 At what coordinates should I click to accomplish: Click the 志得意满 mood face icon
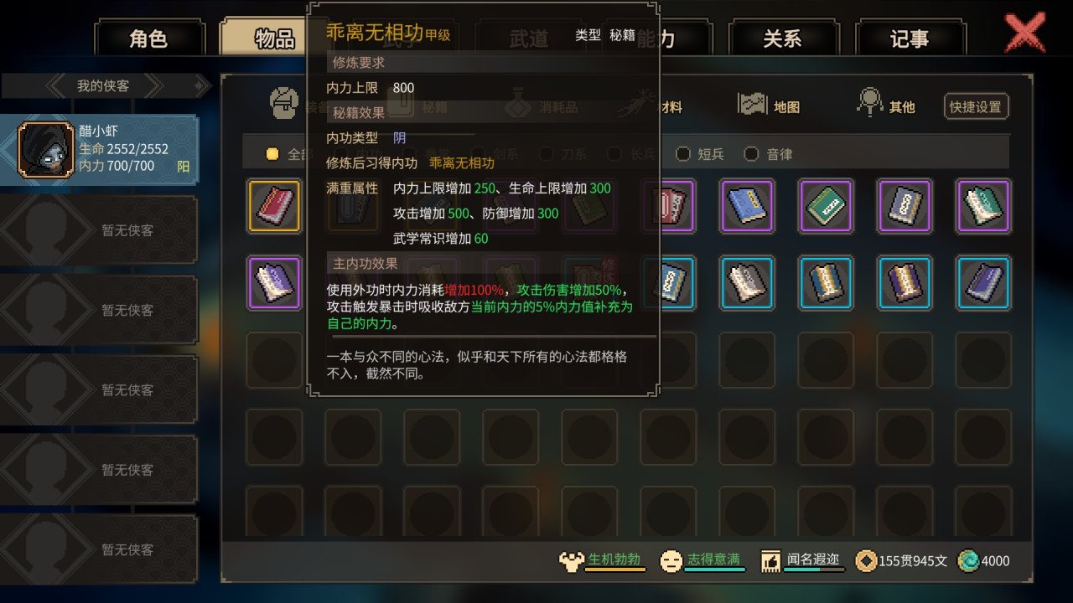point(671,560)
